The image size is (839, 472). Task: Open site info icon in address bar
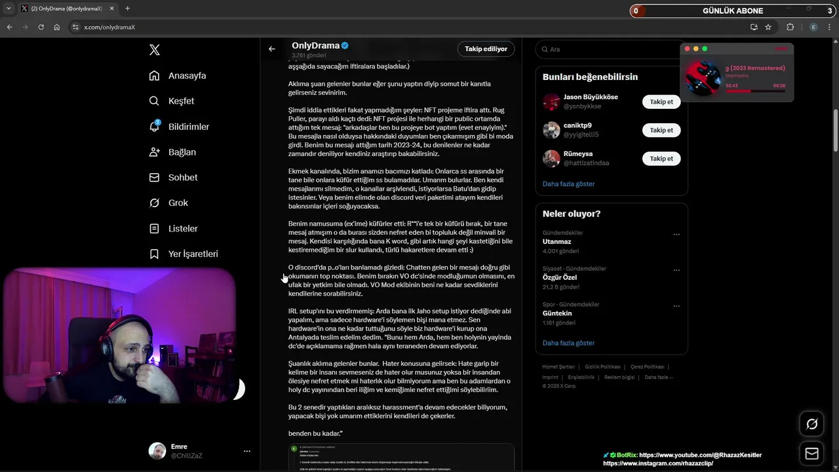click(75, 27)
